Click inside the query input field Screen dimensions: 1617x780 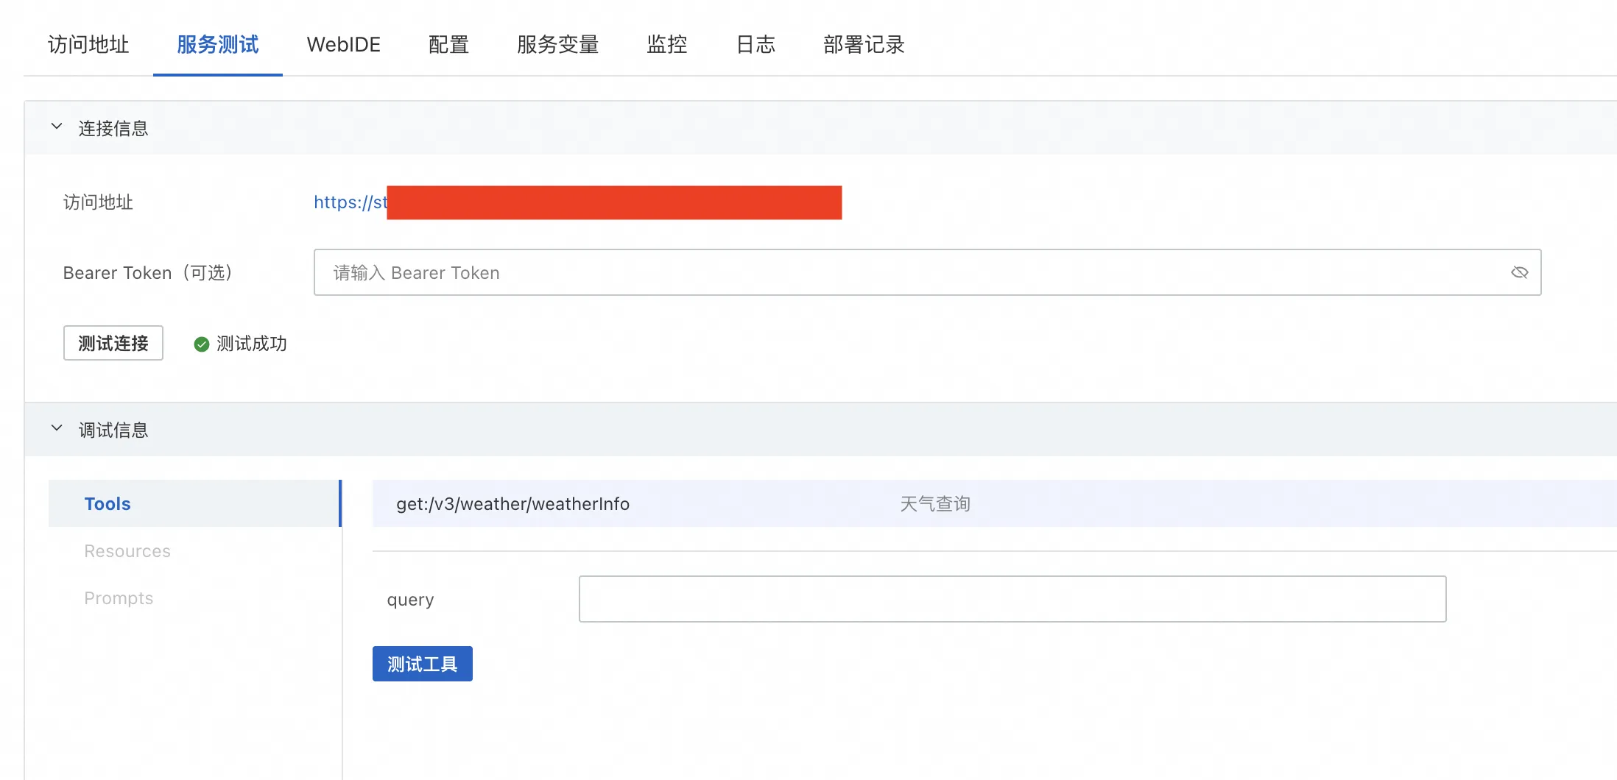(1012, 598)
